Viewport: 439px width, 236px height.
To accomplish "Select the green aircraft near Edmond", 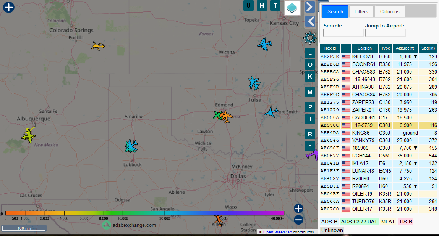I will point(217,115).
